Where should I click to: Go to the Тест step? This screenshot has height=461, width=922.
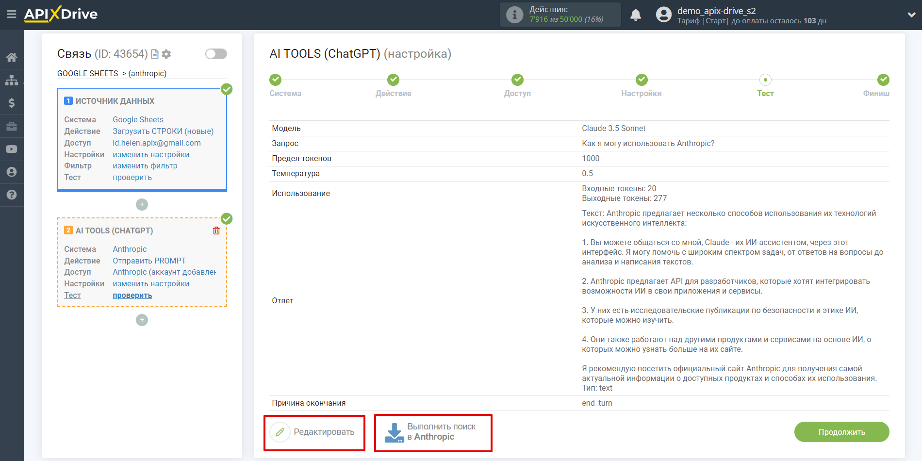pyautogui.click(x=765, y=86)
